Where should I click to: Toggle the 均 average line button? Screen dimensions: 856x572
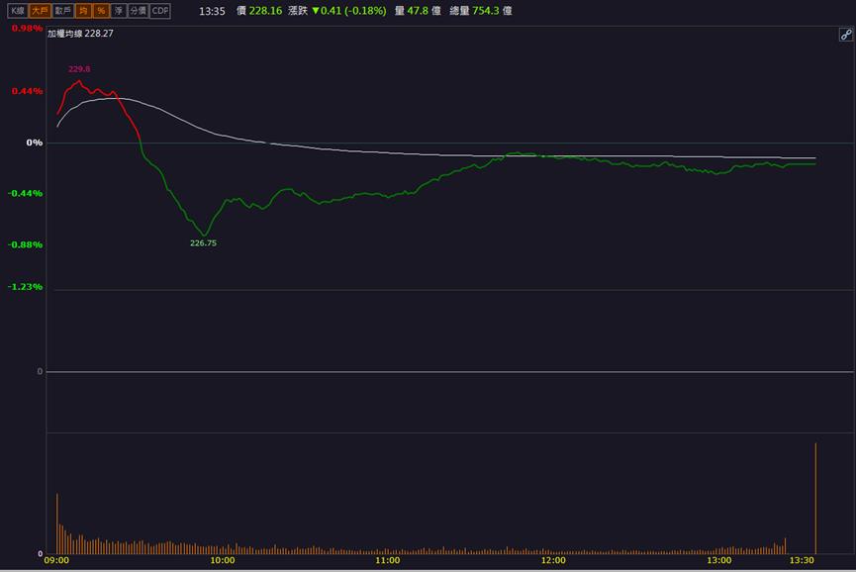click(x=83, y=10)
